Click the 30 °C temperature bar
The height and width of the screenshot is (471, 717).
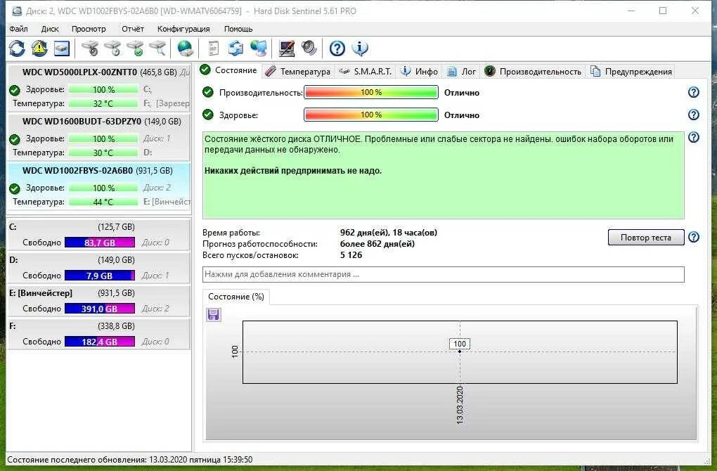tap(103, 153)
